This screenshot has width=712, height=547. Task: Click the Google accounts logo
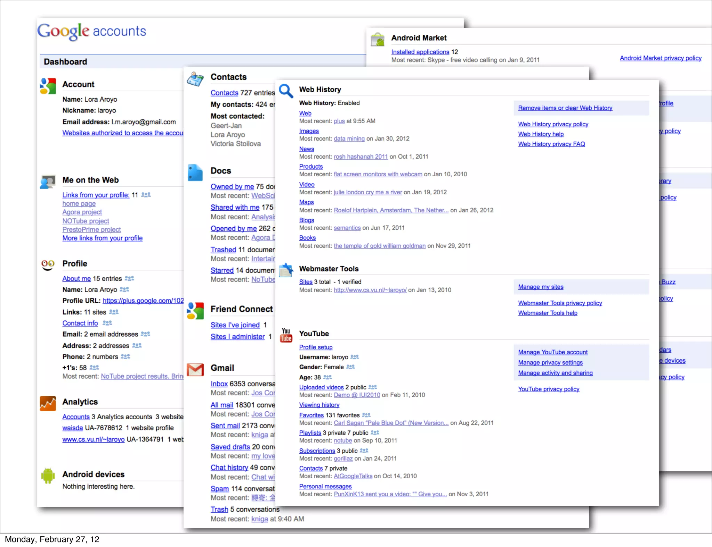point(91,31)
